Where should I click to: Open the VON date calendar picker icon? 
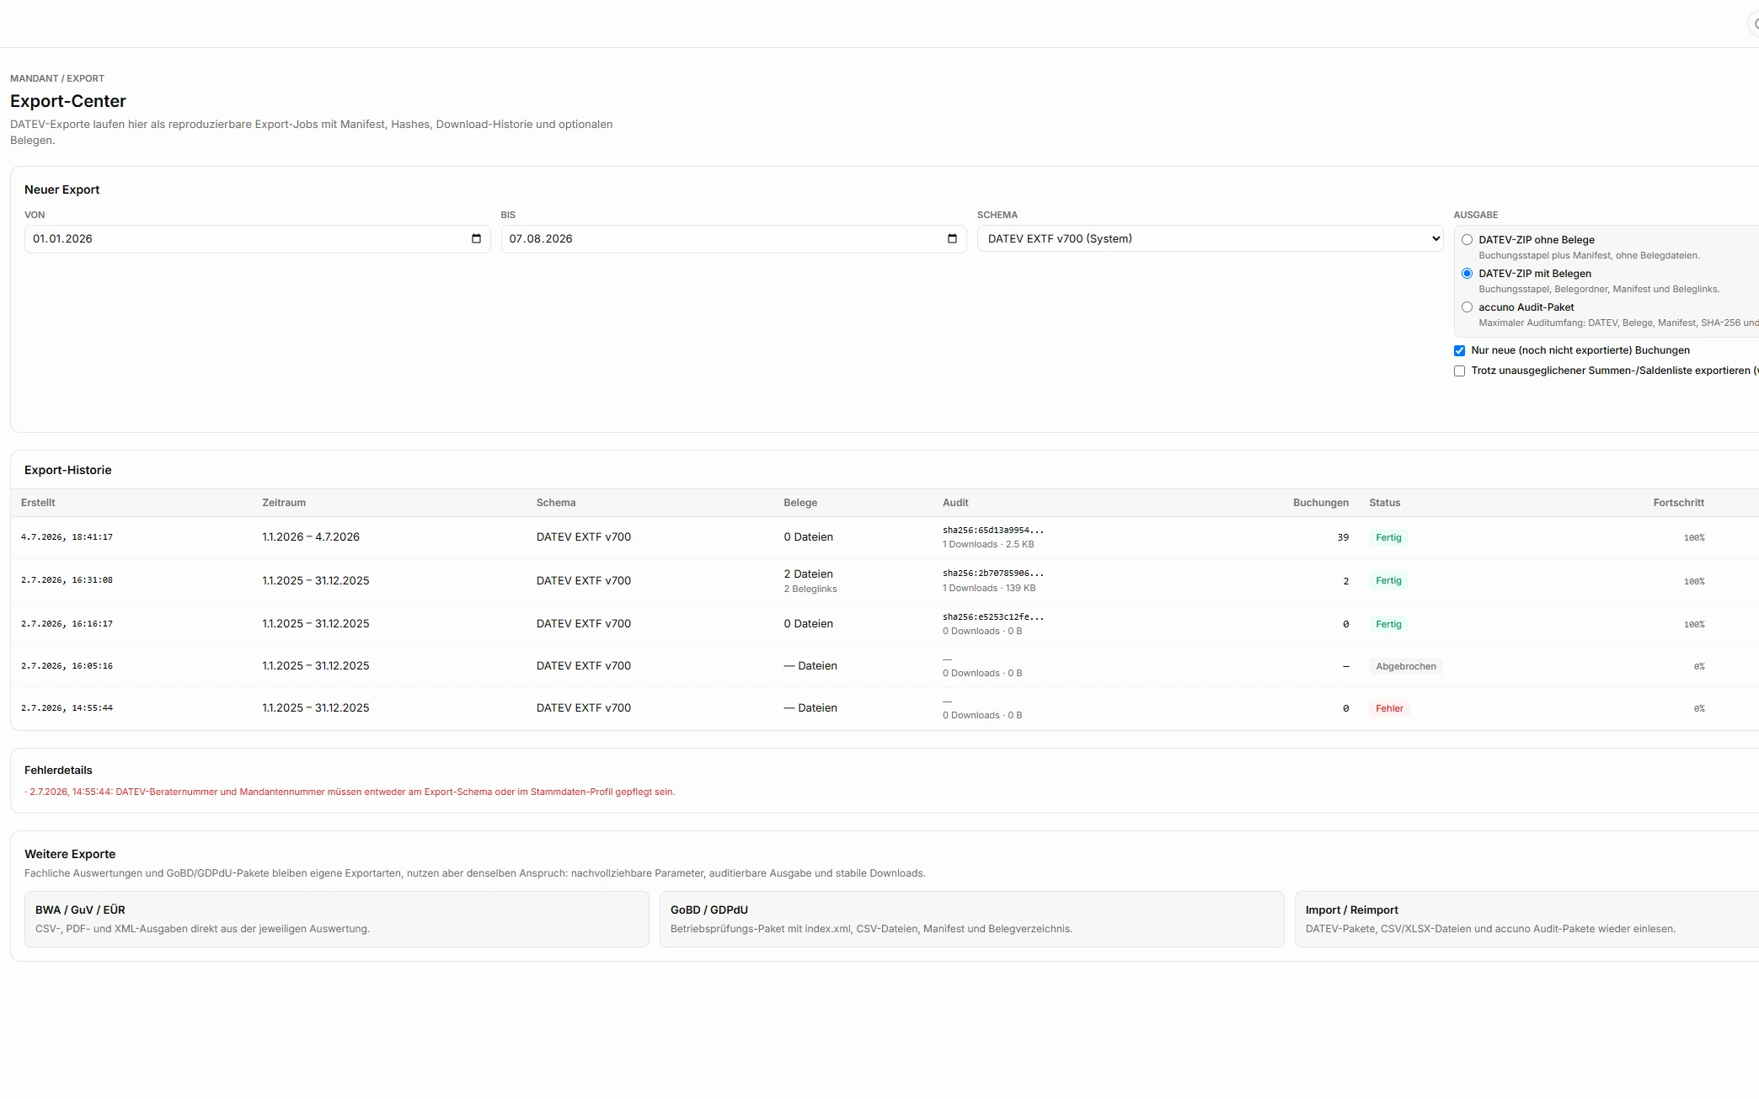pos(476,239)
